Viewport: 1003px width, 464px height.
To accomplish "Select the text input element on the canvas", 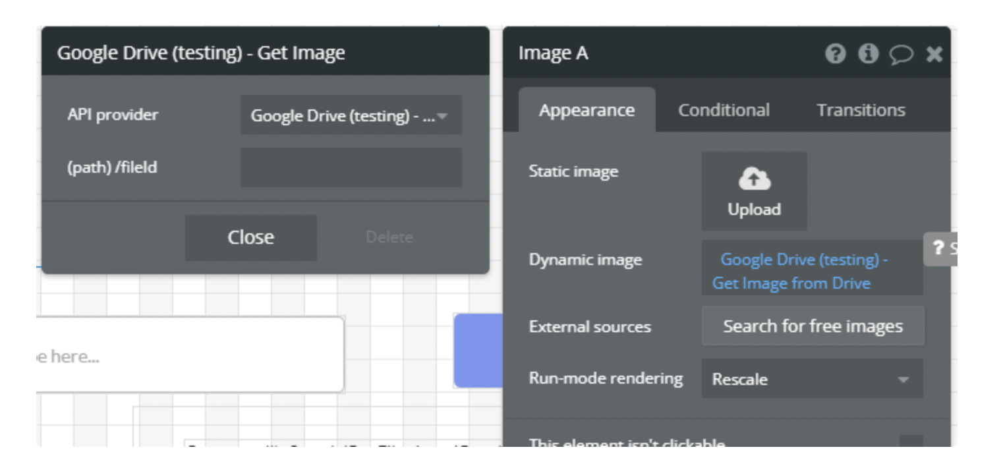I will tap(190, 355).
